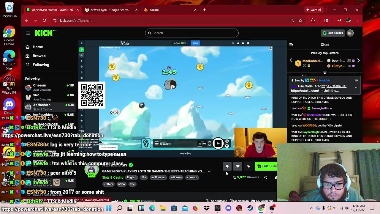This screenshot has width=380, height=214.
Task: Click the English language tag
Action: (x=131, y=177)
